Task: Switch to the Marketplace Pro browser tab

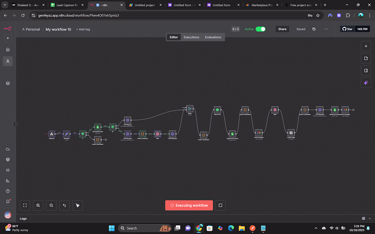Action: (262, 5)
